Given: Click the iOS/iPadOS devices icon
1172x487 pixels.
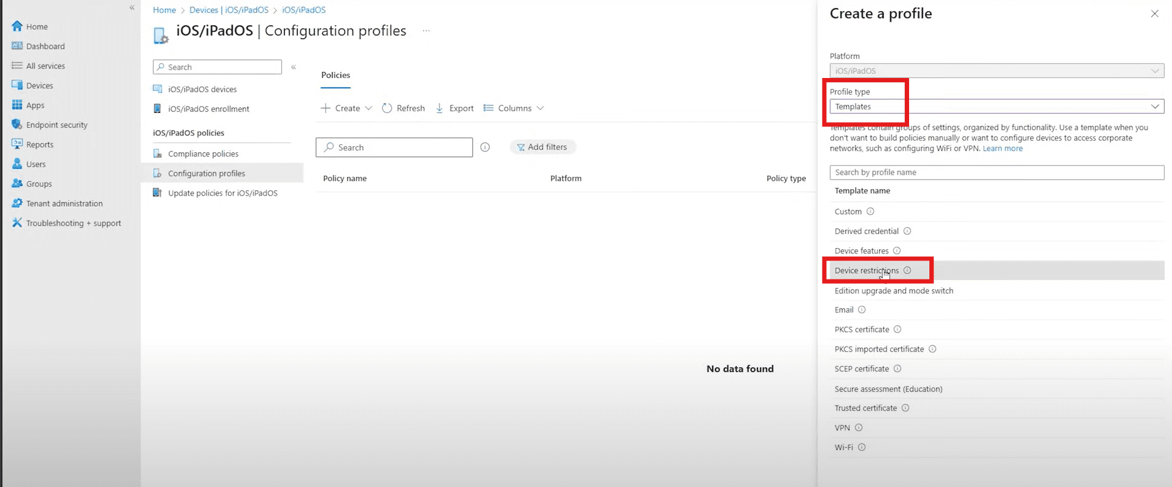Looking at the screenshot, I should tap(158, 89).
